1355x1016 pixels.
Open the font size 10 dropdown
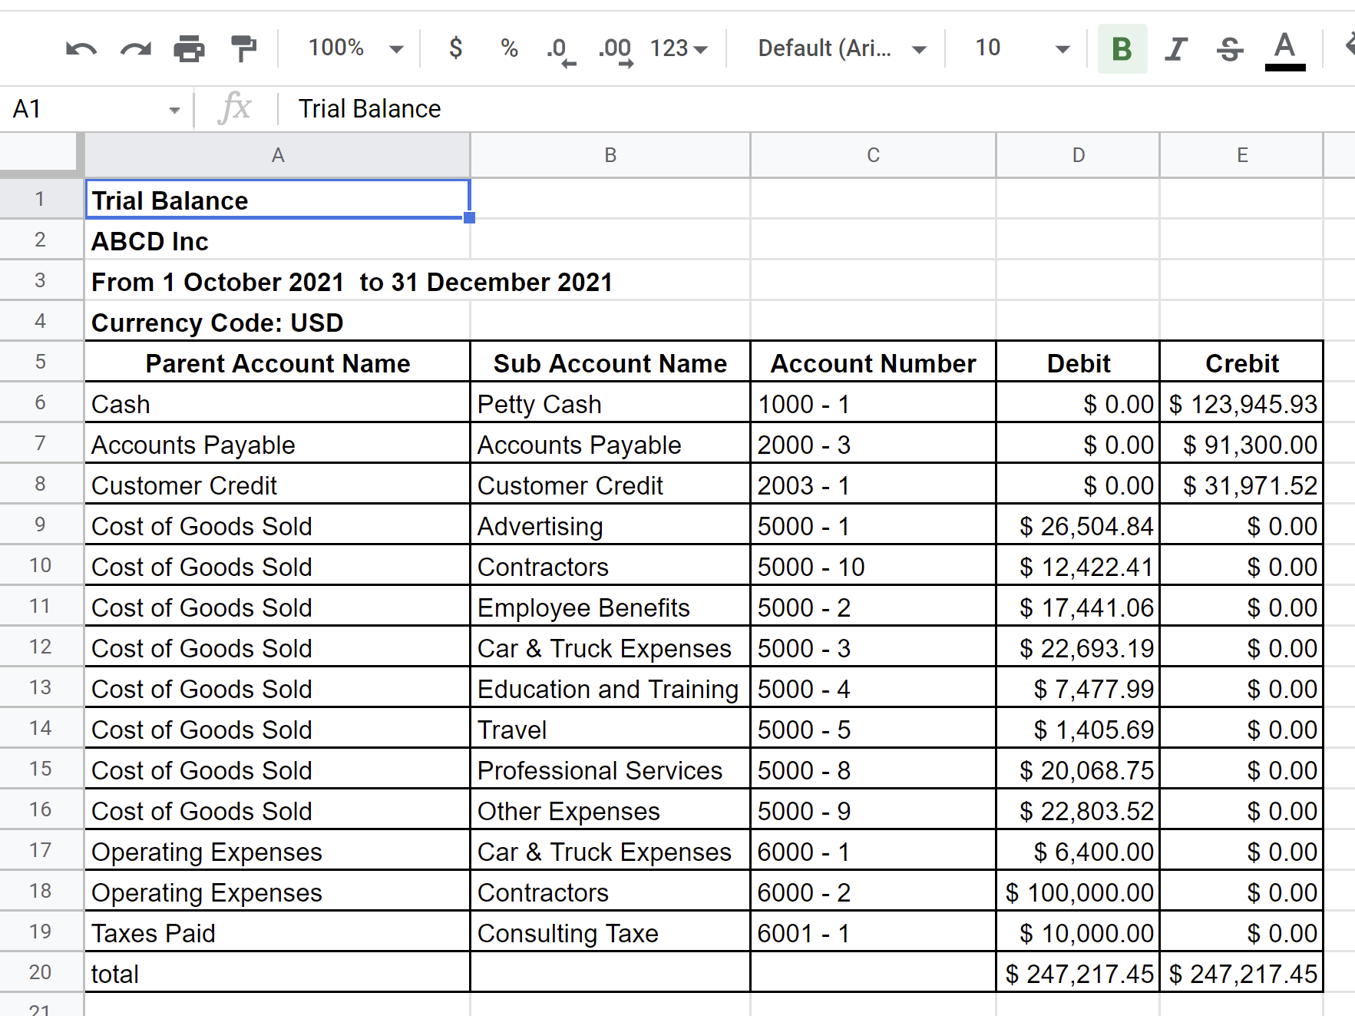pos(1023,48)
